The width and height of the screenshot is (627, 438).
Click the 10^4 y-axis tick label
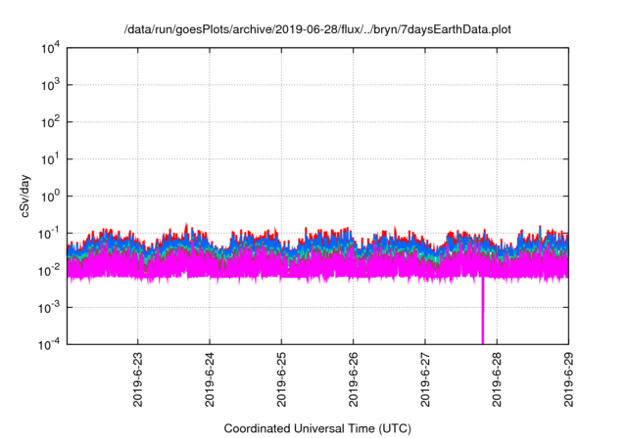click(50, 48)
